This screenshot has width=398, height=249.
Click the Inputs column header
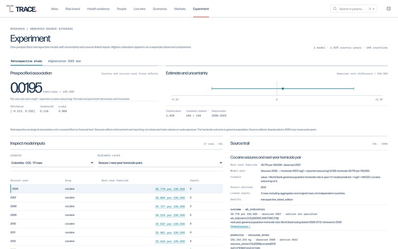pos(194,180)
